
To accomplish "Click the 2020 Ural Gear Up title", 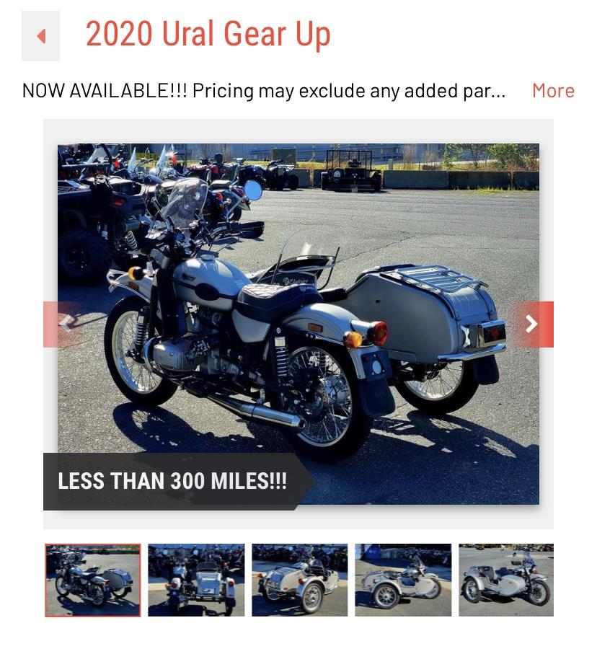I will pyautogui.click(x=208, y=34).
